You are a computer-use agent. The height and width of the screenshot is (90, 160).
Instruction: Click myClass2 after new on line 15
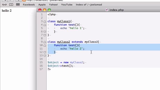[x=76, y=62]
